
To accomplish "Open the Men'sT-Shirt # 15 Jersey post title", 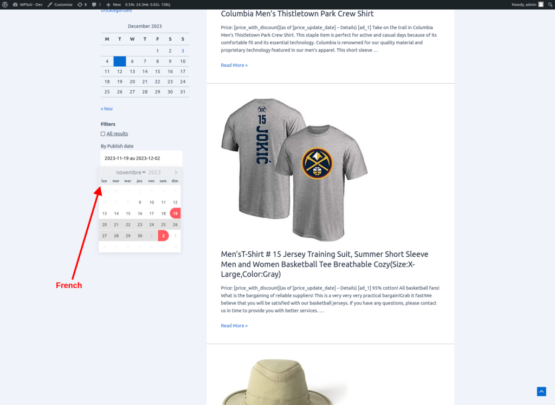I will 325,264.
